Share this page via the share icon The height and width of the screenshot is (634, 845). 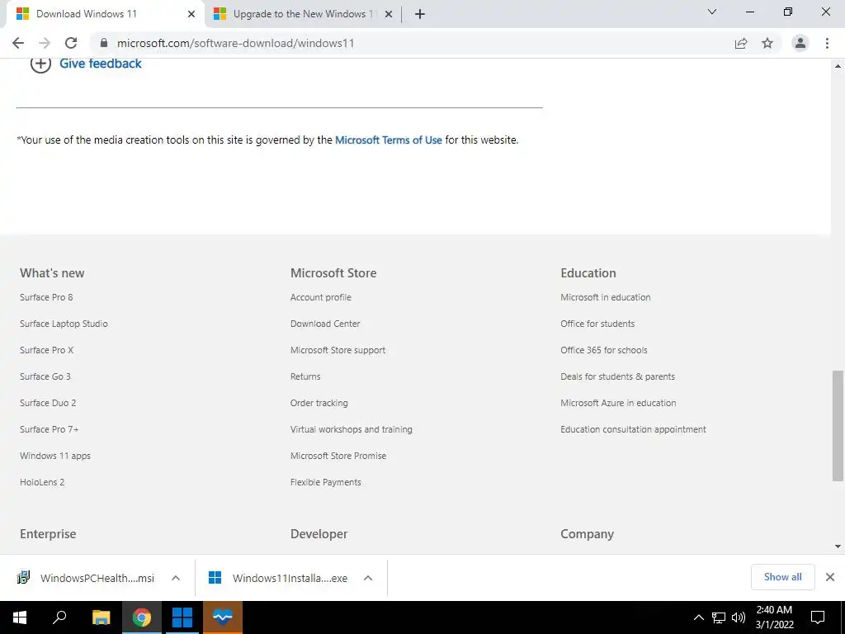point(741,43)
